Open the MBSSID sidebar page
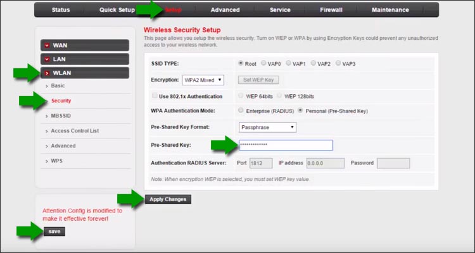The height and width of the screenshot is (253, 475). point(62,116)
